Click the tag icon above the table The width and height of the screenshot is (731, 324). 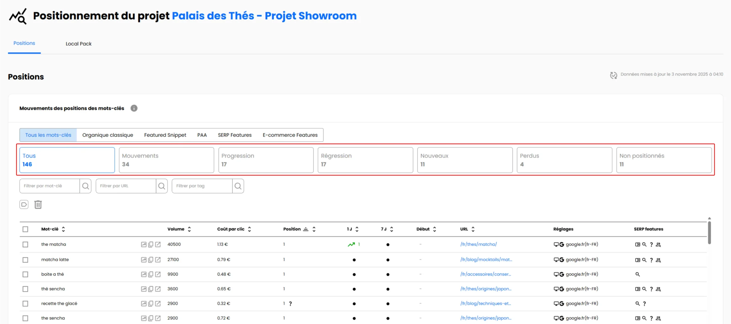pos(24,204)
